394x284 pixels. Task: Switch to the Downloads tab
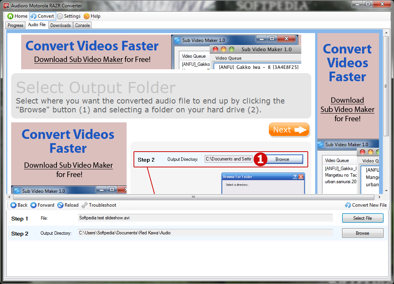tap(60, 25)
